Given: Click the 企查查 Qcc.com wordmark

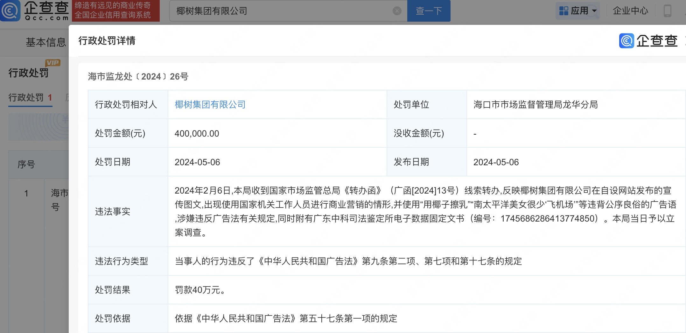Looking at the screenshot, I should 46,11.
